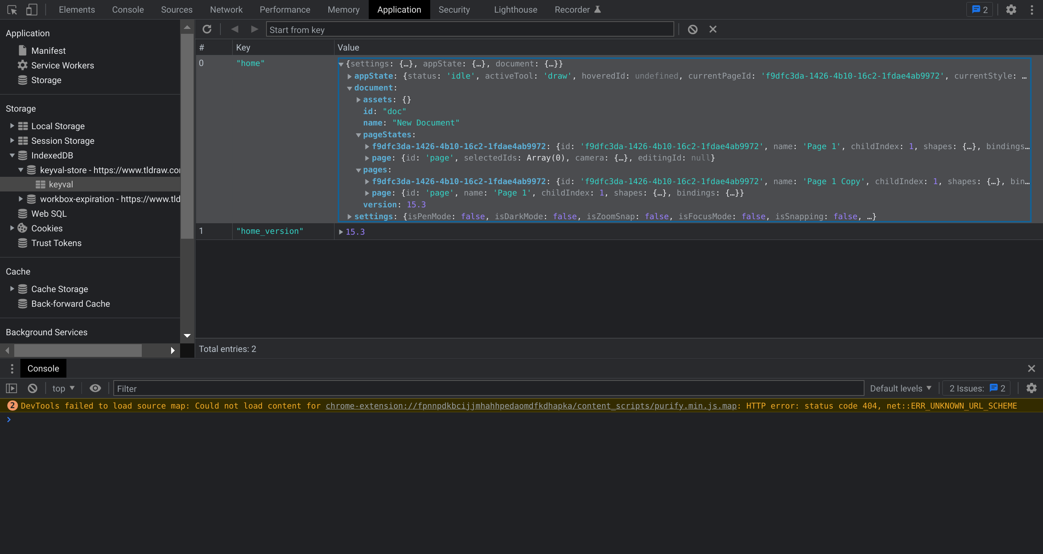This screenshot has height=554, width=1043.
Task: Refresh the keyval object store data
Action: 207,29
